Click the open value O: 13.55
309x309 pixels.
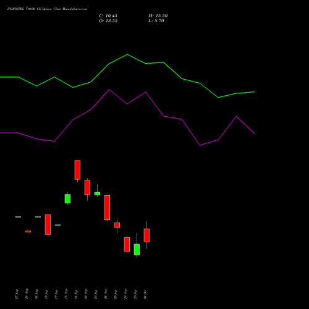pos(108,21)
